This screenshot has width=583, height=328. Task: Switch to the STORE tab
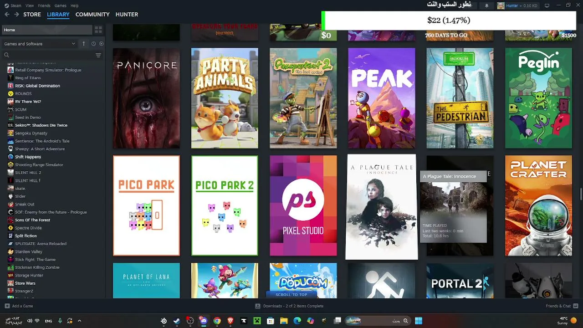pyautogui.click(x=32, y=15)
